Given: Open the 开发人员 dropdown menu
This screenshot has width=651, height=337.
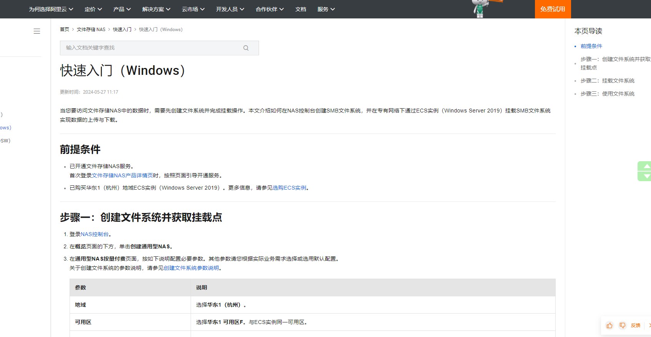Looking at the screenshot, I should point(230,9).
